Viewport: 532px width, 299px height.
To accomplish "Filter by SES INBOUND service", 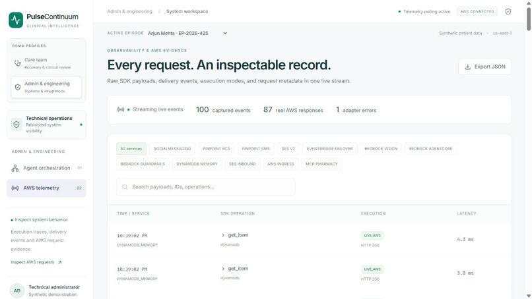I will point(242,164).
